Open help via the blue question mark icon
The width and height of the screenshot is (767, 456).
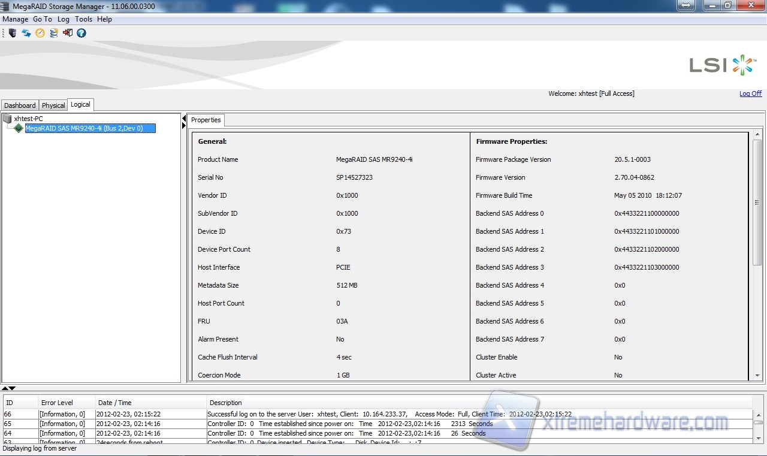coord(81,33)
